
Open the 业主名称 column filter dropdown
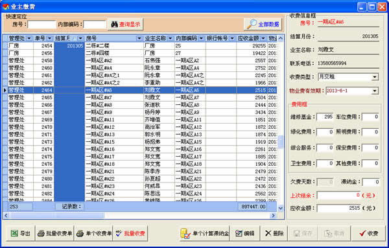(170, 38)
